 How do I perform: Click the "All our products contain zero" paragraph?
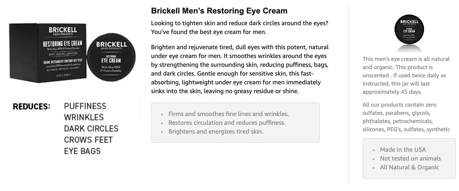pyautogui.click(x=406, y=117)
